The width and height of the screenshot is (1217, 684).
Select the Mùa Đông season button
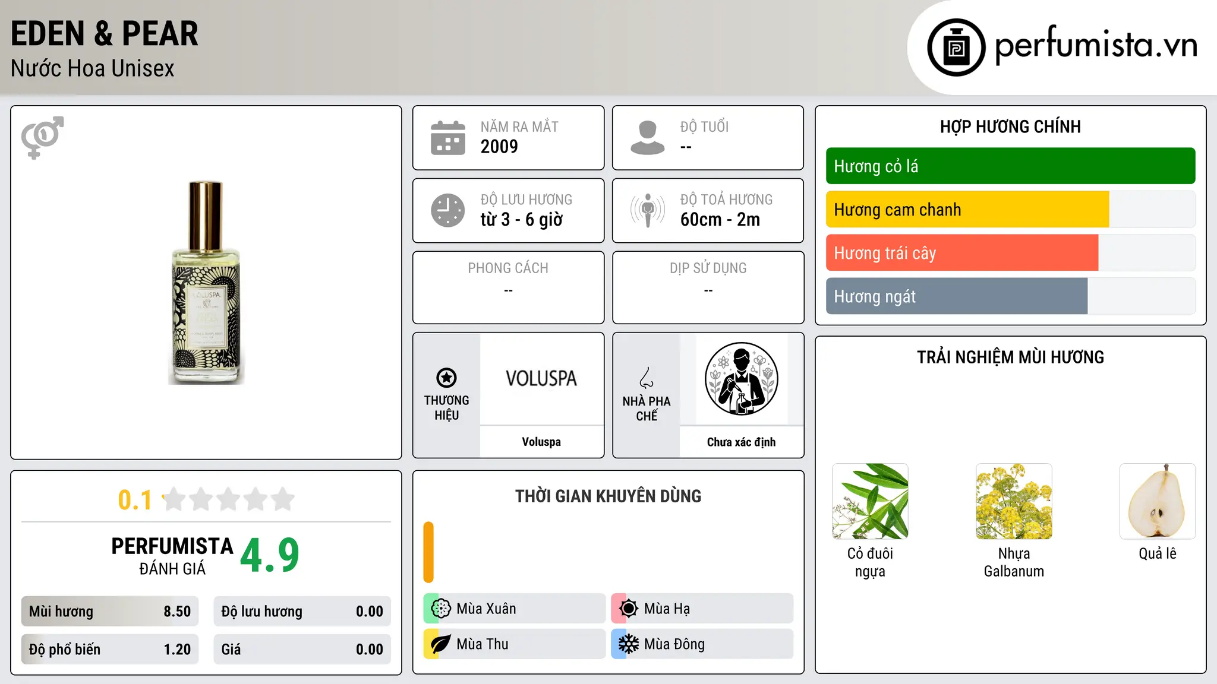point(702,644)
